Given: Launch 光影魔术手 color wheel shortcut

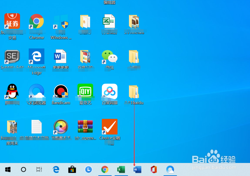Looking at the screenshot, I should click(x=60, y=127).
